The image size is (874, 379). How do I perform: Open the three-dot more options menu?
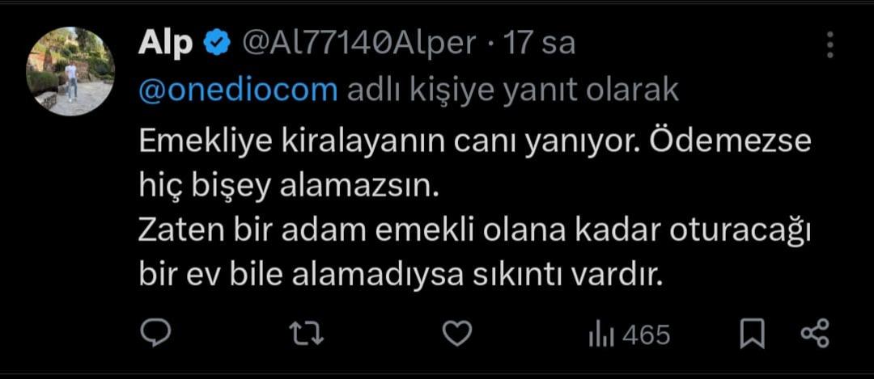[x=830, y=44]
